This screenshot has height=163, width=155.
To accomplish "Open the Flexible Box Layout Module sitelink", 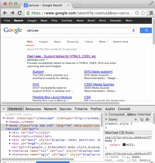I will coord(52,97).
